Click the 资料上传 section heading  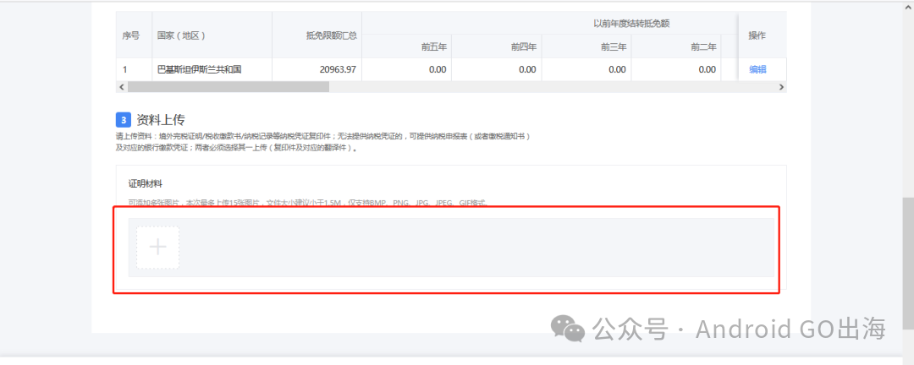point(160,121)
